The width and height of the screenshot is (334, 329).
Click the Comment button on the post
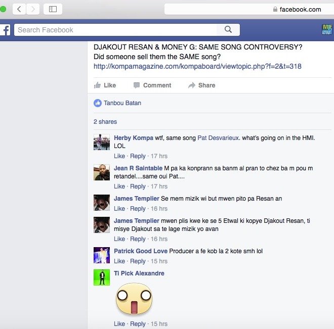click(152, 85)
